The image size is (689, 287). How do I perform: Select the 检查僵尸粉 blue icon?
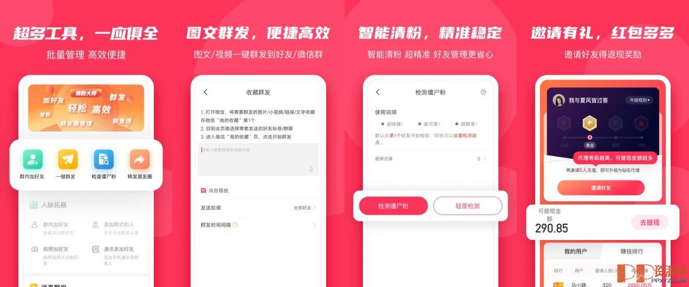click(x=103, y=159)
